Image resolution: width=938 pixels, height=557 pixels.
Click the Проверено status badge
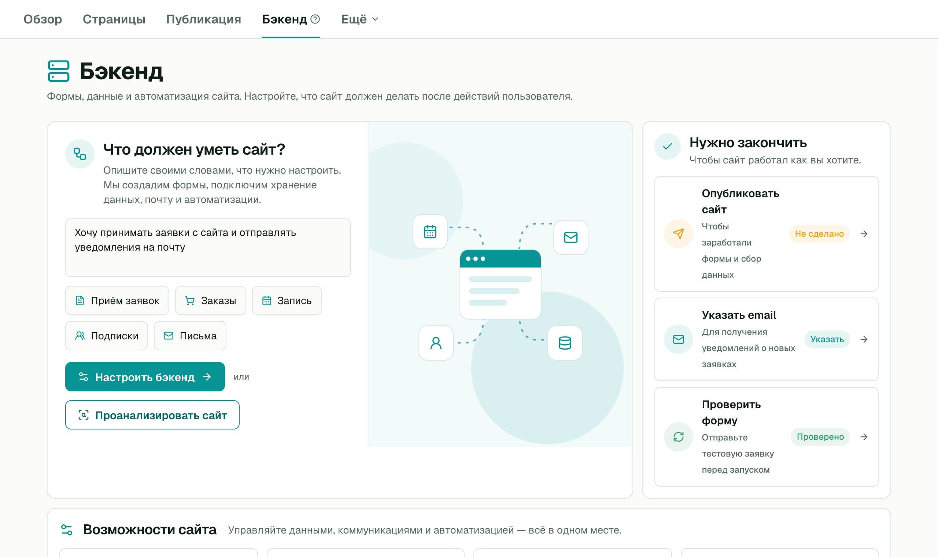[x=820, y=437]
